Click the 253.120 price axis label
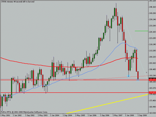 [x=152, y=1]
